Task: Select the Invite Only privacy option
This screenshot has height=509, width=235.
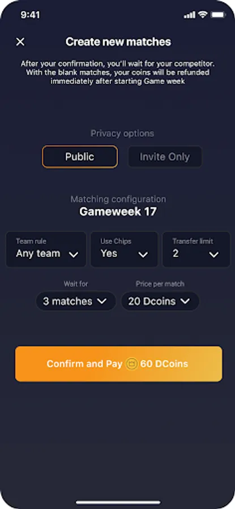Action: click(x=165, y=157)
